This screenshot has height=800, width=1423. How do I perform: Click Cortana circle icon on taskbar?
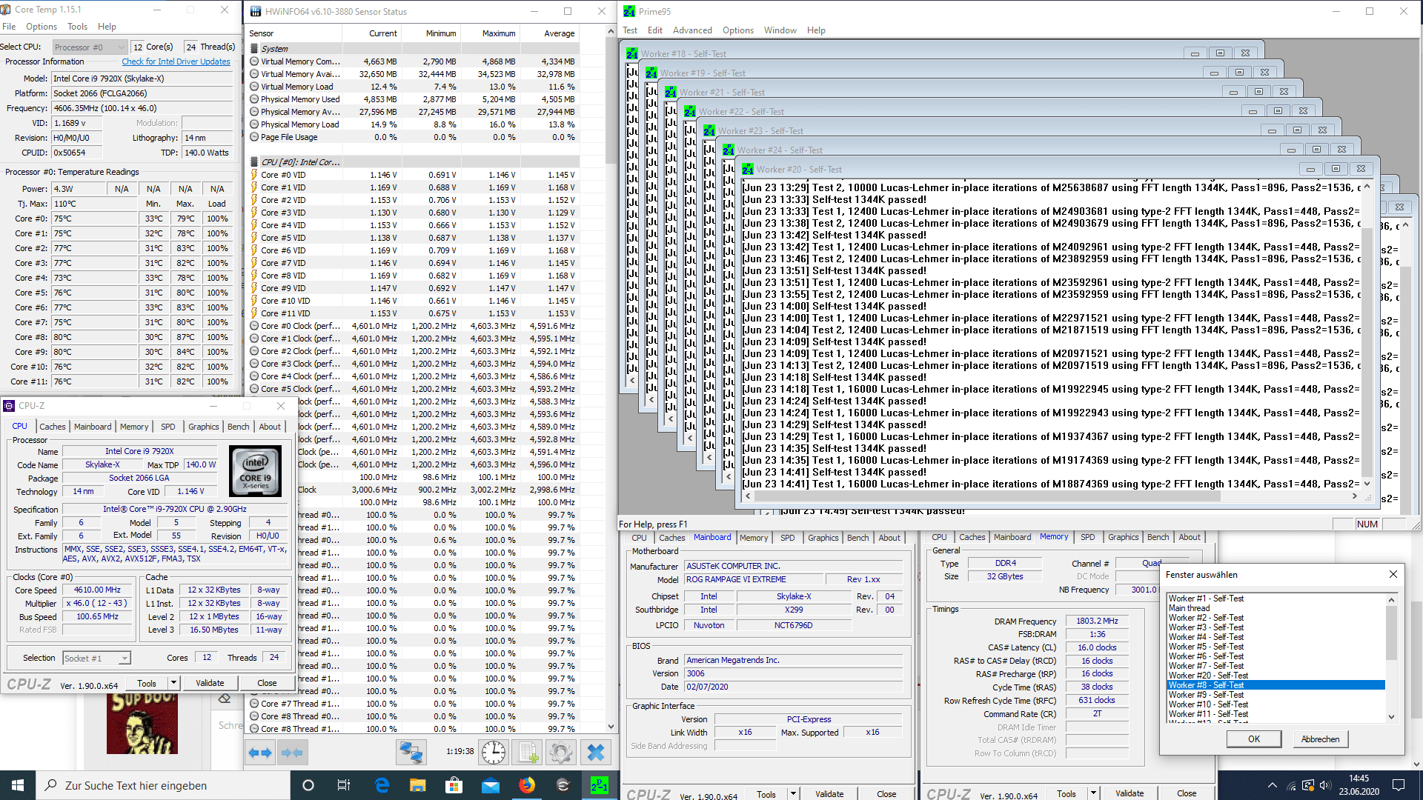tap(308, 785)
